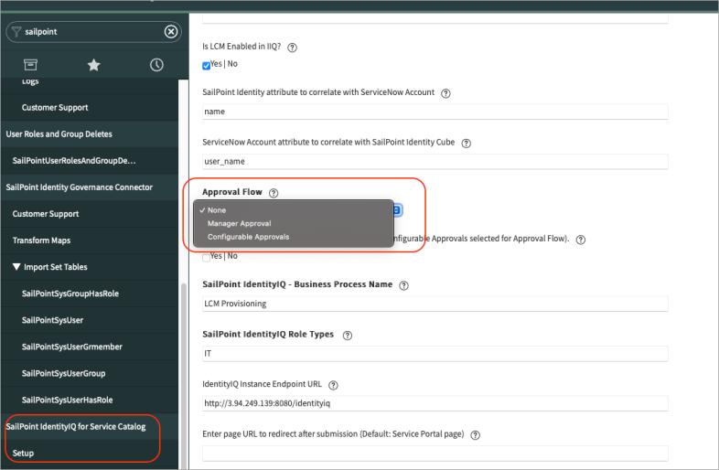Click the name correlation attribute field
The width and height of the screenshot is (719, 470).
point(435,112)
